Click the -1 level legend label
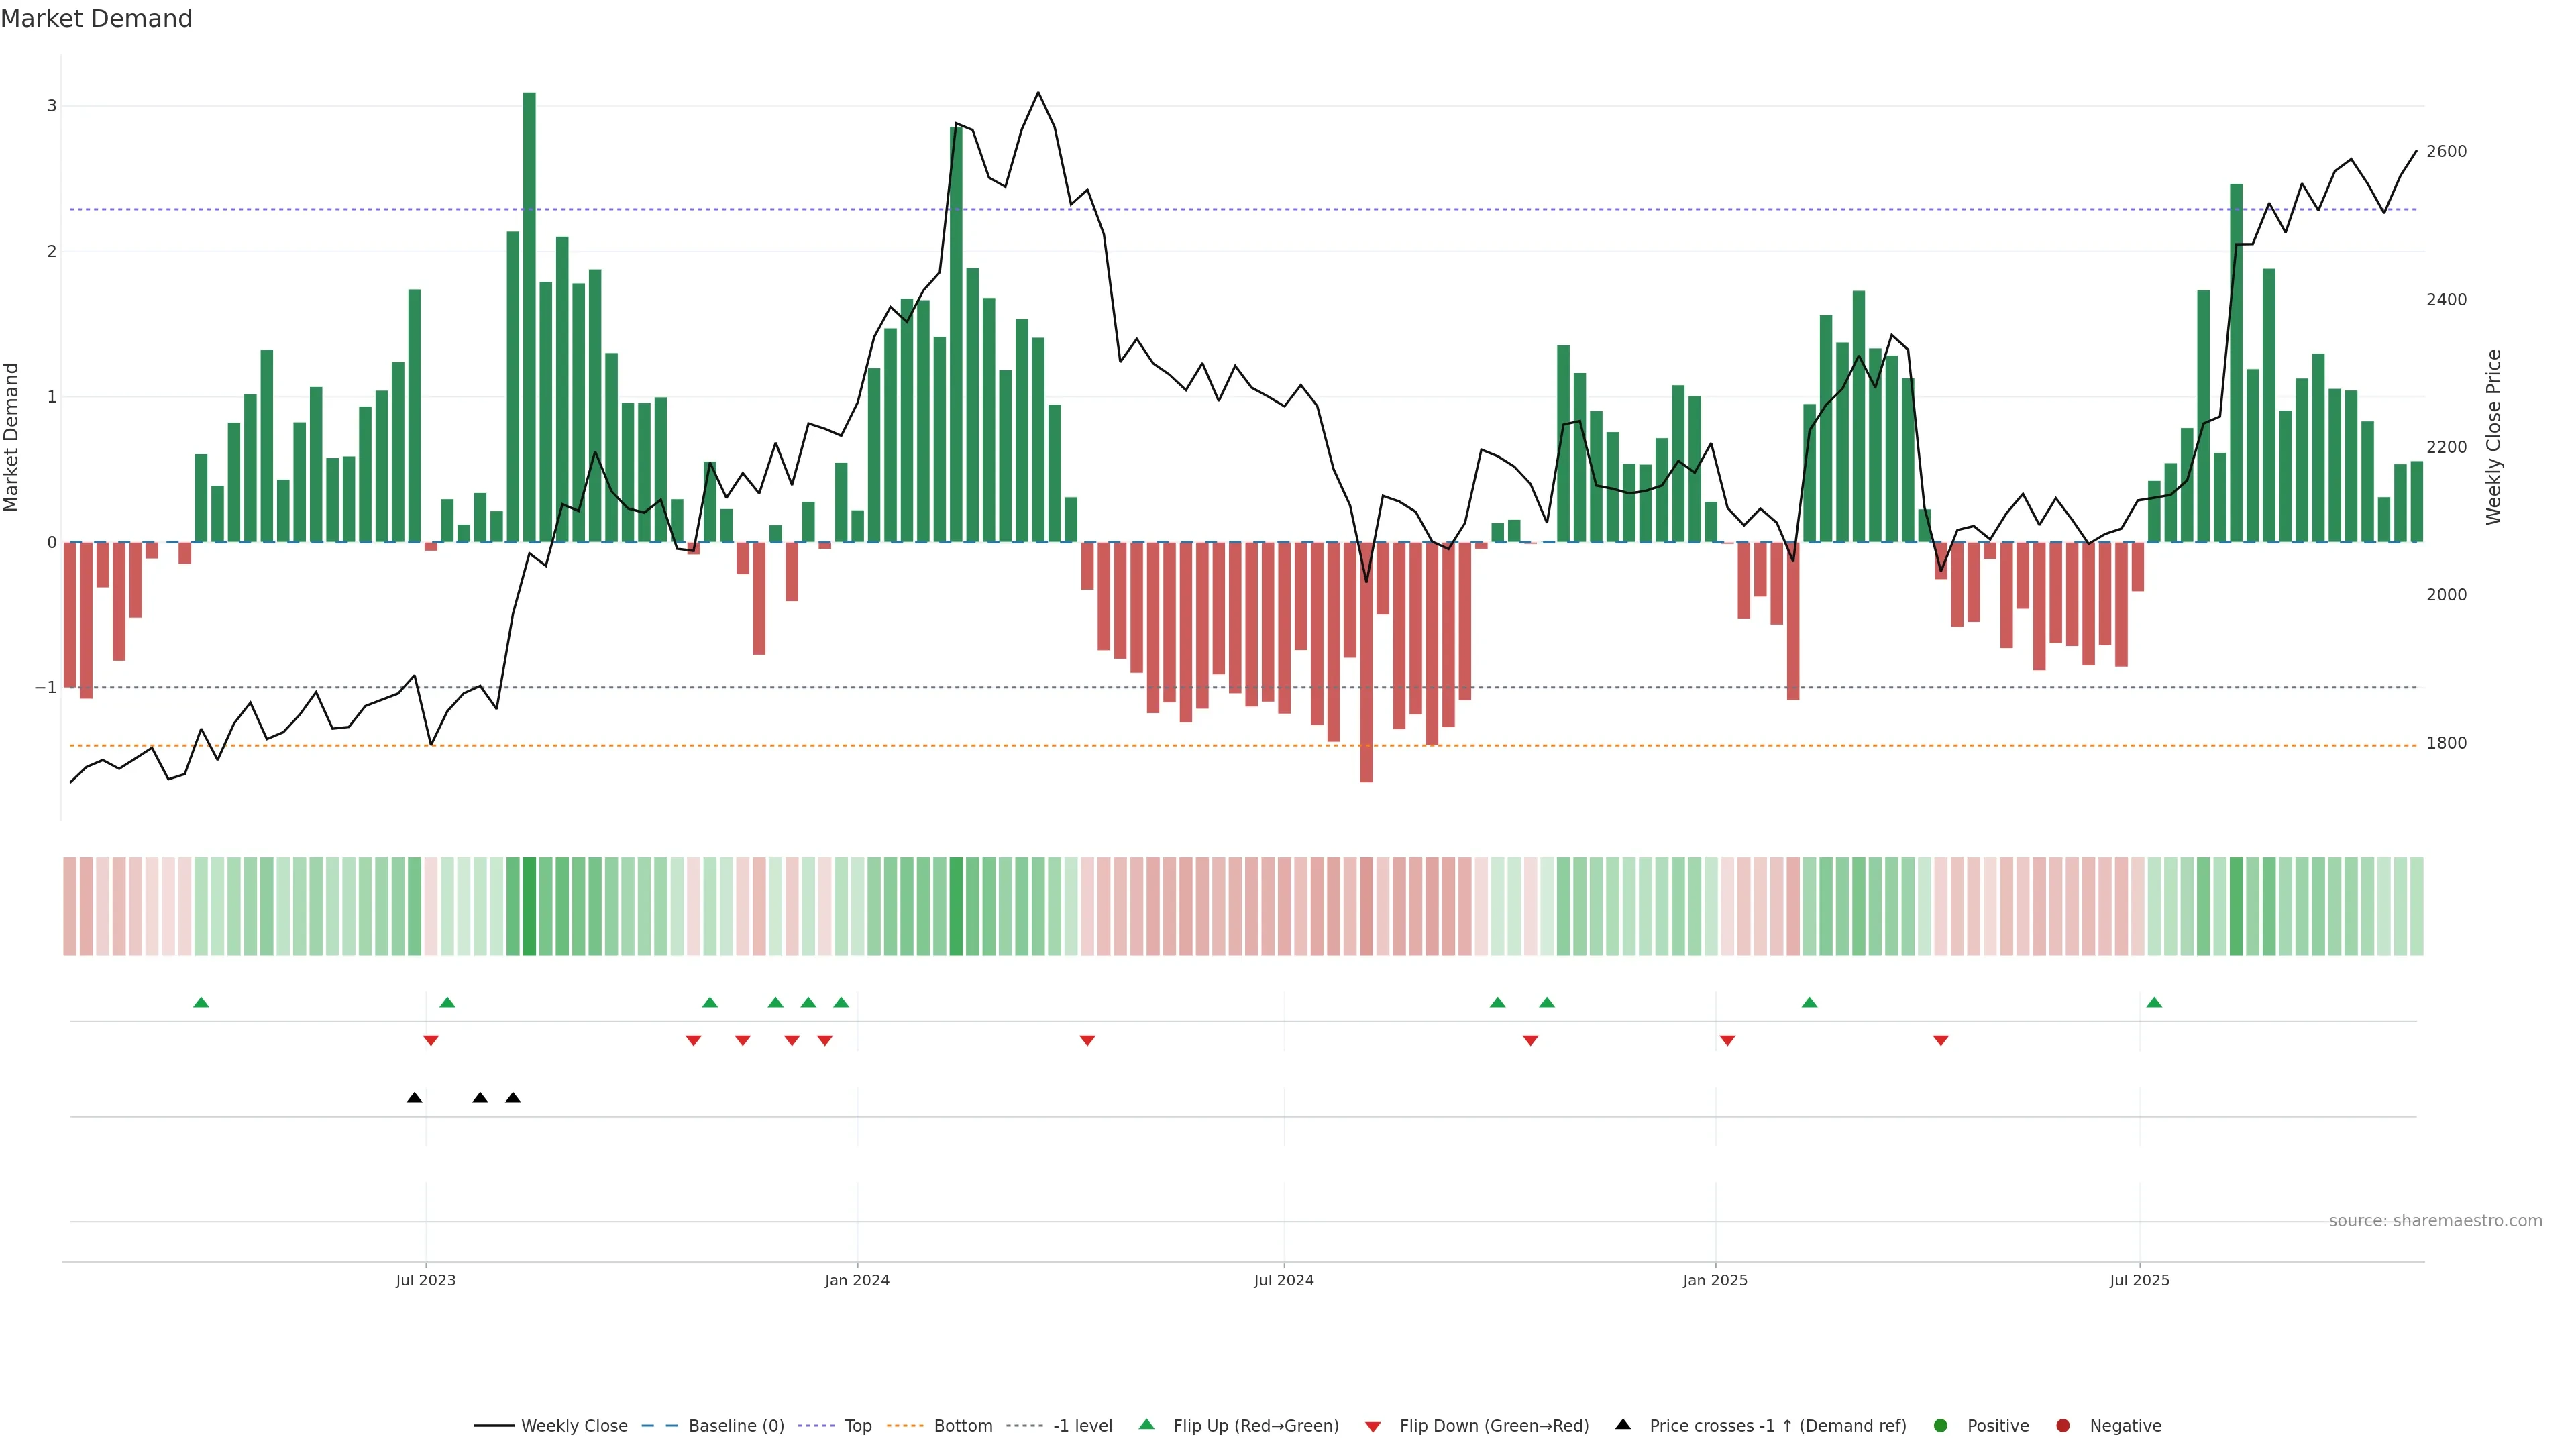This screenshot has width=2576, height=1449. tap(1082, 1426)
